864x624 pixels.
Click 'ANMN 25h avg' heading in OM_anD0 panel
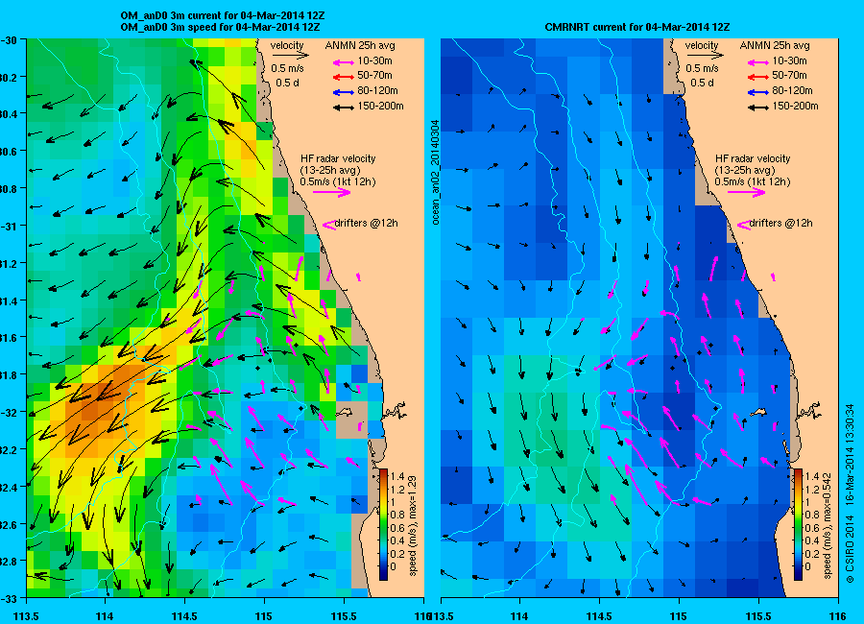[x=360, y=45]
